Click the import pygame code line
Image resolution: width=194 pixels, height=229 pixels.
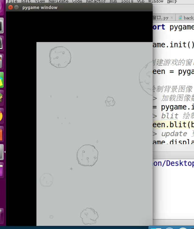(x=173, y=27)
